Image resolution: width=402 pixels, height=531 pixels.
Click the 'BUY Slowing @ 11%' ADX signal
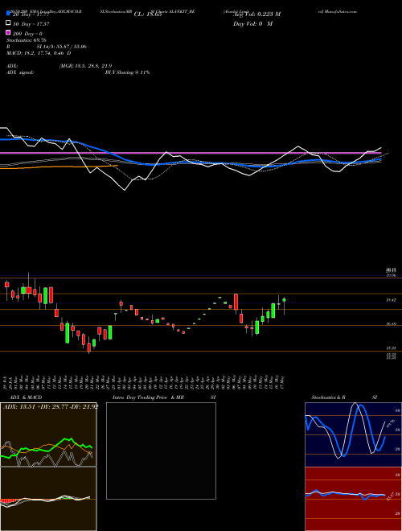(x=127, y=72)
